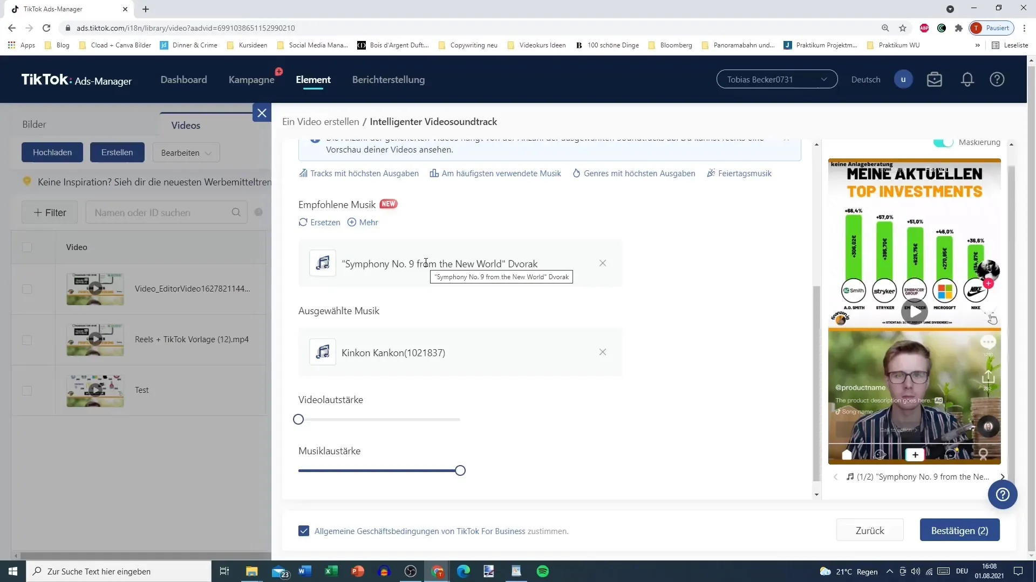The width and height of the screenshot is (1036, 582).
Task: Close the video creation panel
Action: click(x=262, y=113)
